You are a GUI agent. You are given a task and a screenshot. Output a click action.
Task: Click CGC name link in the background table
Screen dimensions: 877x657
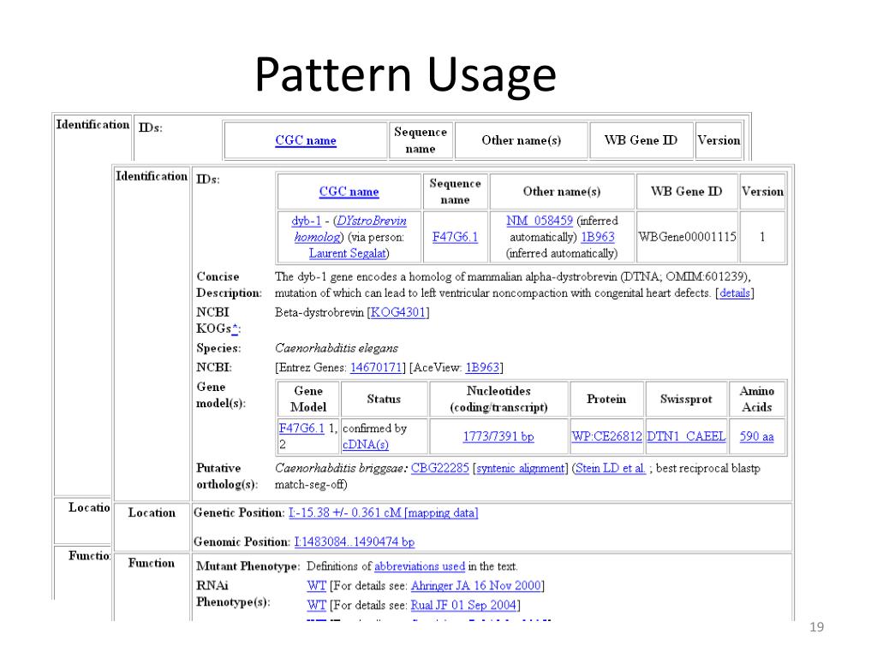306,140
